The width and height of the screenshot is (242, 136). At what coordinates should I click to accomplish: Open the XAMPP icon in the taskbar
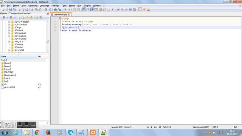tap(93, 133)
